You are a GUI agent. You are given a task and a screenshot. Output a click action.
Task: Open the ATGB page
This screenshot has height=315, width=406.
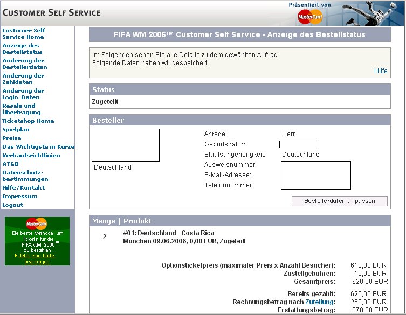[10, 164]
